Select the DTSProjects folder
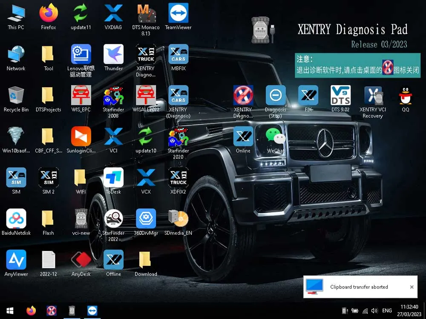Viewport: 426px width, 319px height. (48, 99)
